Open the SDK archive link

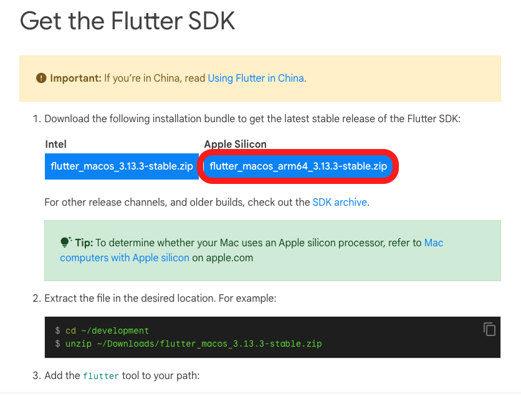click(340, 202)
